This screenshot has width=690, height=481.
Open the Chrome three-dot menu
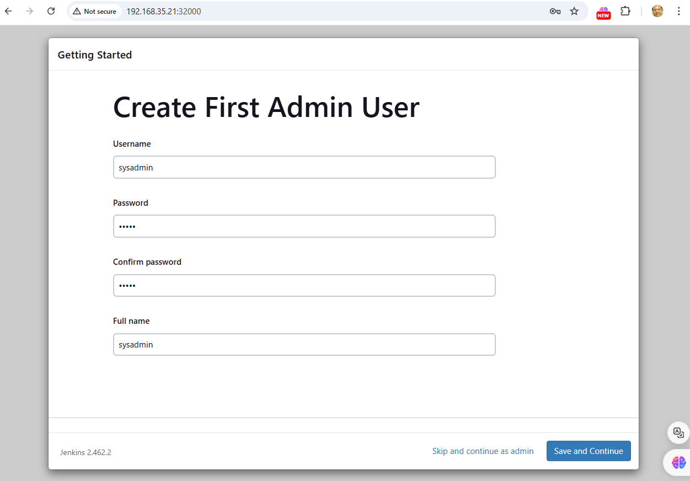tap(678, 11)
